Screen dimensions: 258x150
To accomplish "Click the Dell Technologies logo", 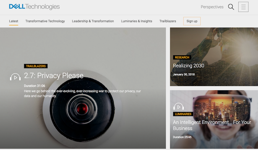I will 34,6.
